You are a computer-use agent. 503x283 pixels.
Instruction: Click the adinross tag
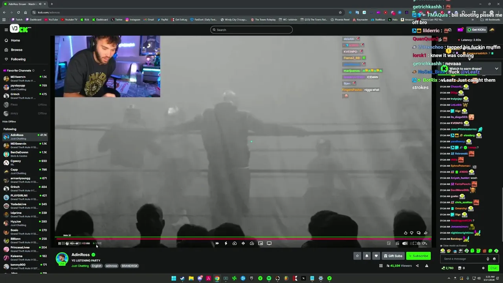point(112,266)
